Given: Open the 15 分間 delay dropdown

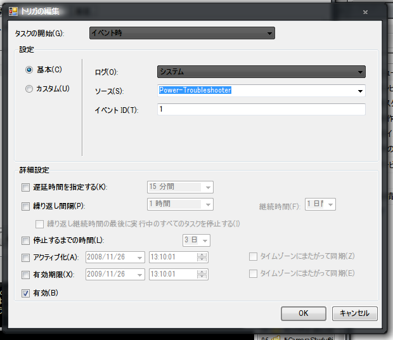Looking at the screenshot, I should [208, 187].
